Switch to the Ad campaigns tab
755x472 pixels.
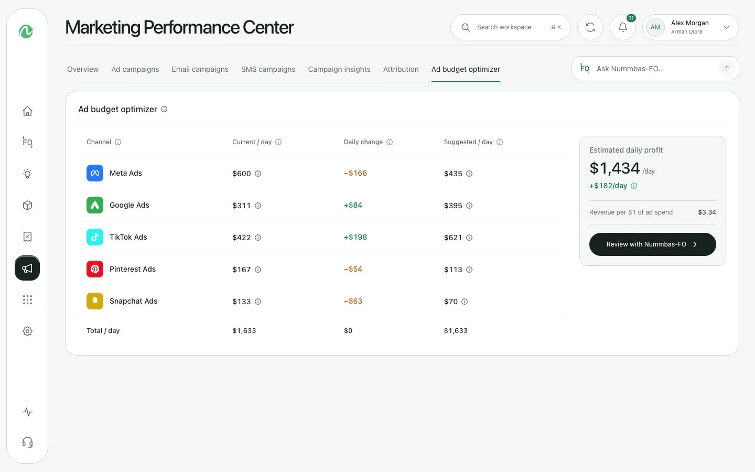click(x=135, y=69)
